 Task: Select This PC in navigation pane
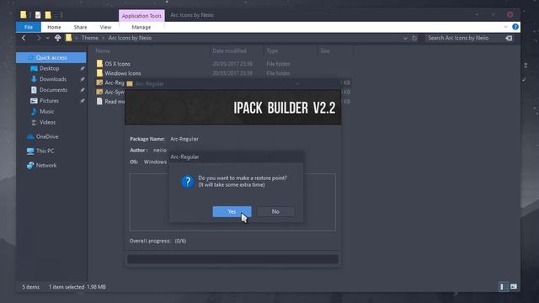(x=45, y=151)
